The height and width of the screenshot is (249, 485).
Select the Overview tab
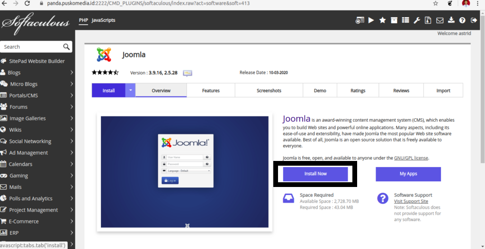pyautogui.click(x=161, y=90)
